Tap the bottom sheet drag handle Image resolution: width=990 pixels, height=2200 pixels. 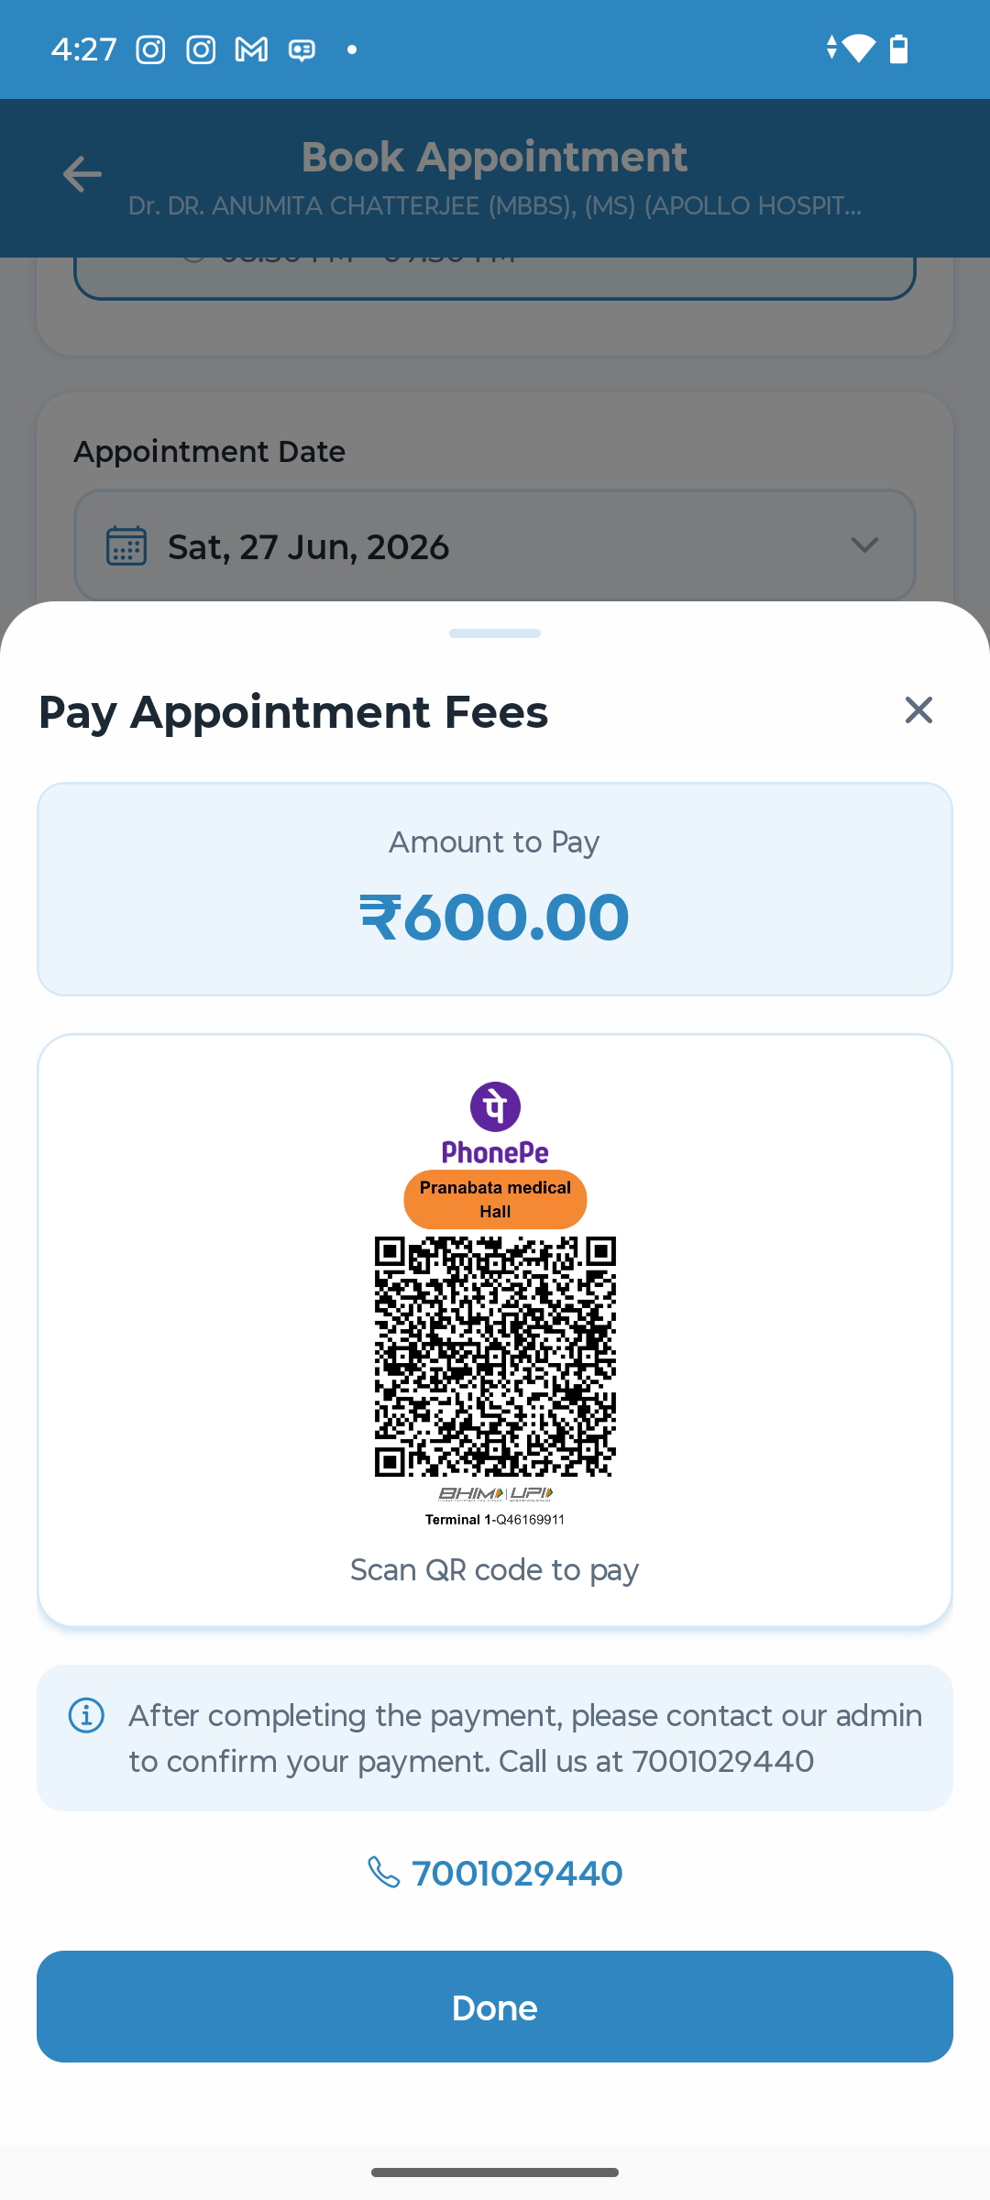tap(495, 633)
